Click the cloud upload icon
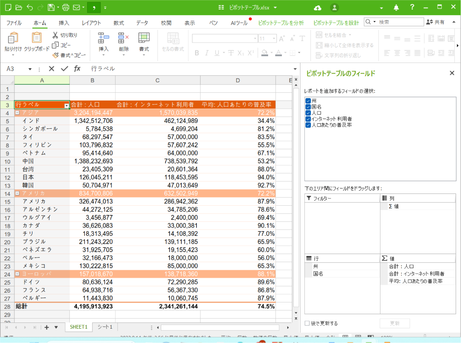Screen dimensions: 461x343 pos(317,8)
